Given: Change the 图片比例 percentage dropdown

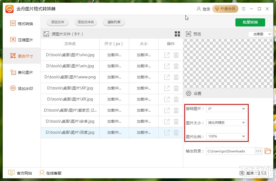Looking at the screenshot, I should (226, 136).
